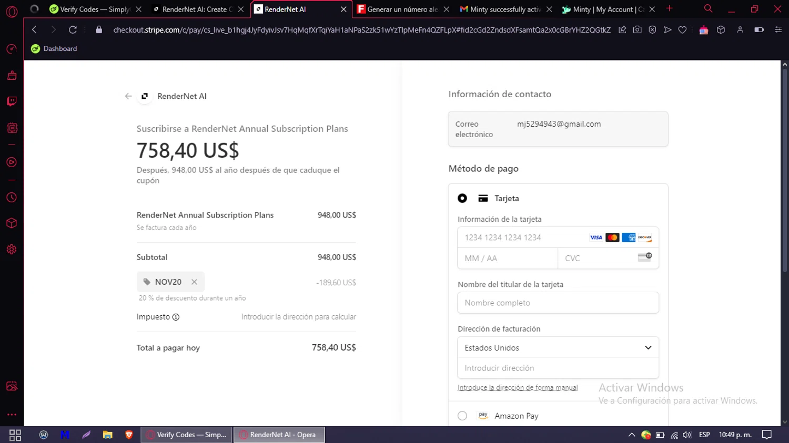Viewport: 789px width, 443px height.
Task: Click Introduce la dirección de forma manual
Action: [518, 388]
